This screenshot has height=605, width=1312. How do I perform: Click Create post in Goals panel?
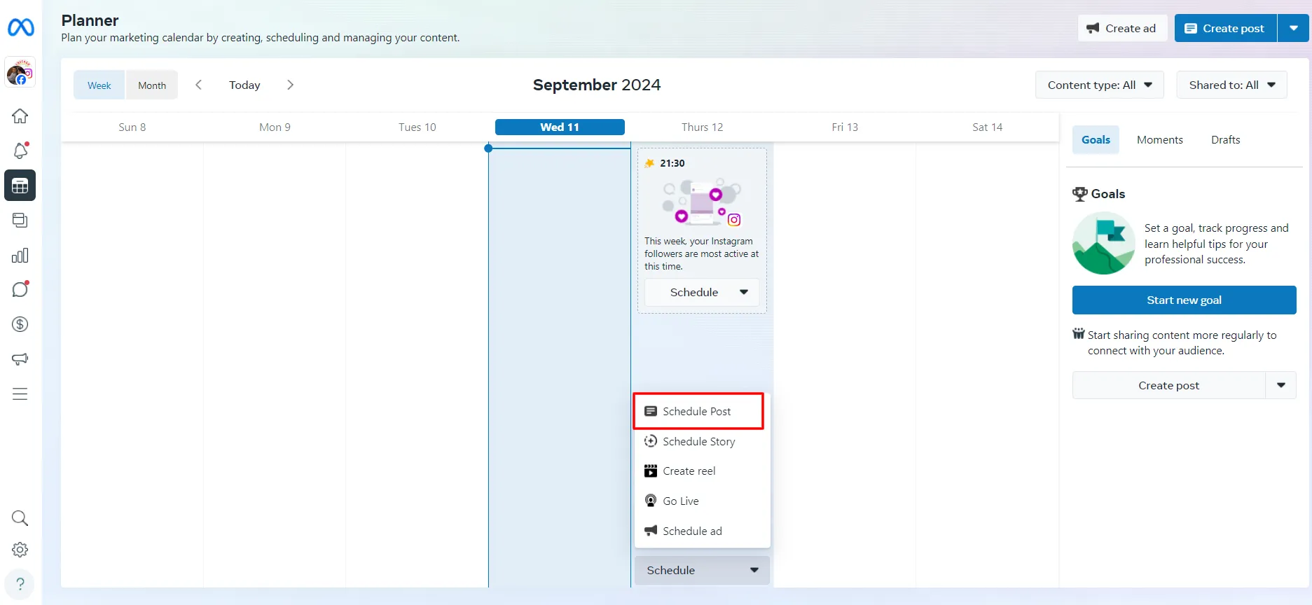1168,385
